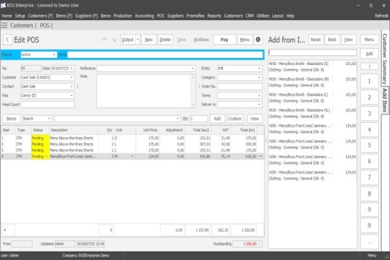Click Unit Price column header
This screenshot has width=390, height=260.
150,130
